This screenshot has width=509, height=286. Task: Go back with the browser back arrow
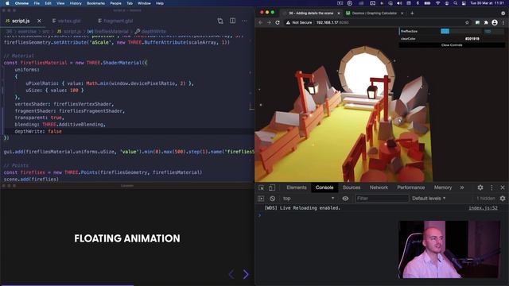click(260, 22)
